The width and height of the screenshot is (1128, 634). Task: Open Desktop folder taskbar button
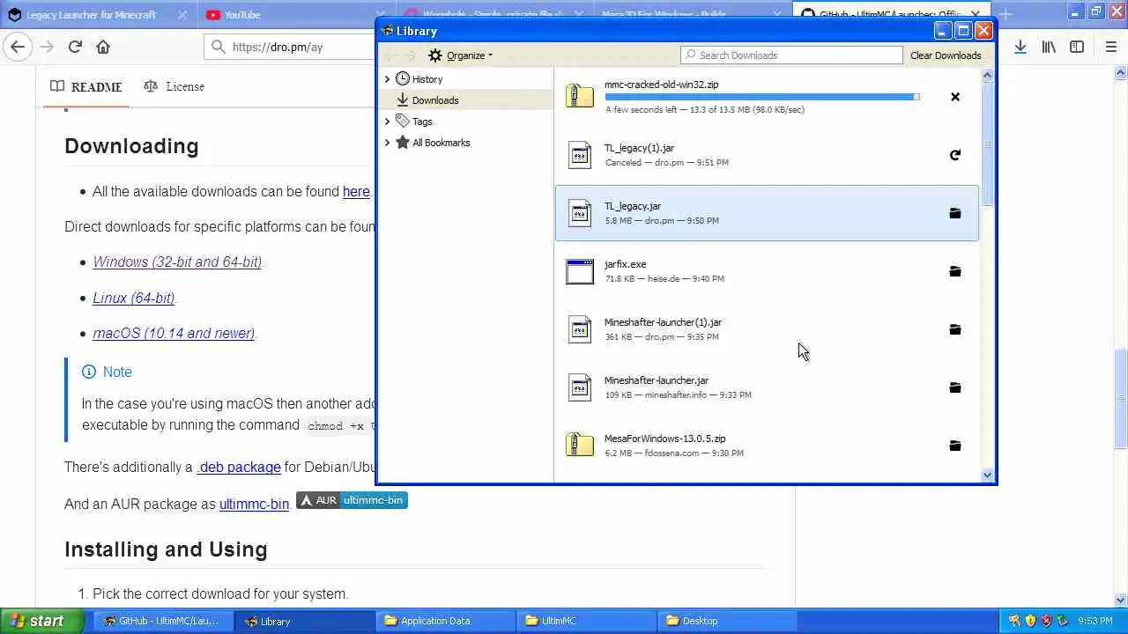click(727, 621)
